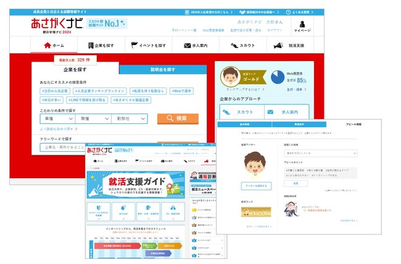Click the 適職診断 banner in guide sidebar
Viewport: 401px width, 264px height.
click(x=203, y=176)
